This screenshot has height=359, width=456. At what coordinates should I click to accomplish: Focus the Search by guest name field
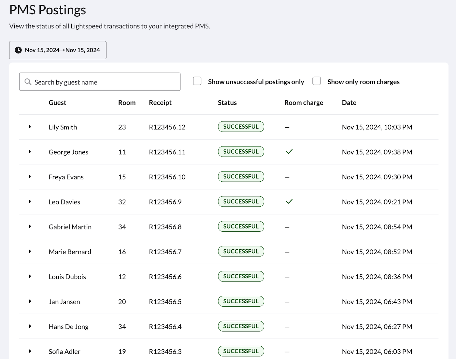click(104, 82)
